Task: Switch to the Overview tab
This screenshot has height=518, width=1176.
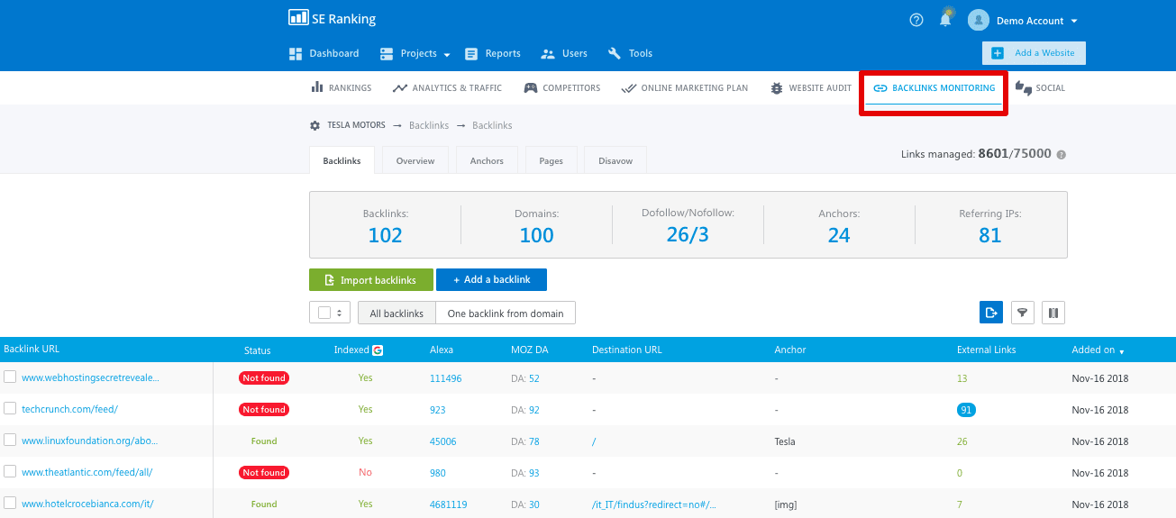Action: (x=415, y=160)
